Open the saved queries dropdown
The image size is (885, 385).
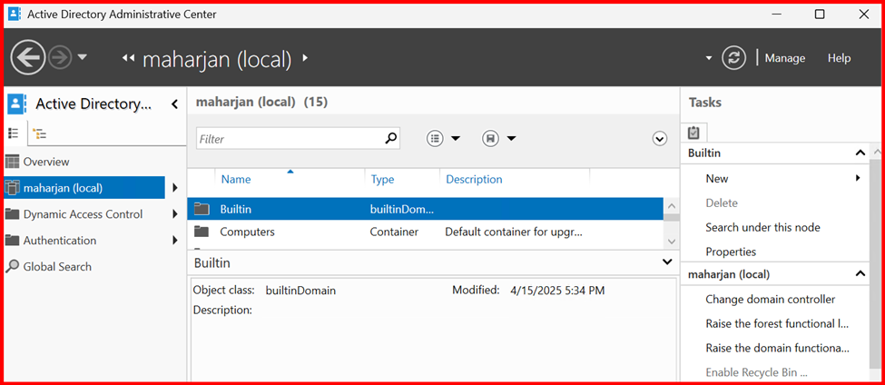point(499,138)
